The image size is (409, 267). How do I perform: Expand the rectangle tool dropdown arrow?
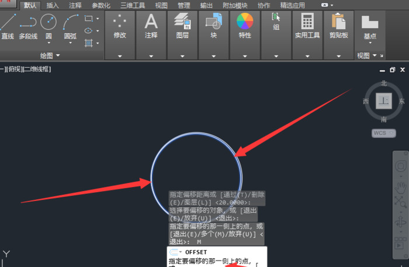pos(97,19)
